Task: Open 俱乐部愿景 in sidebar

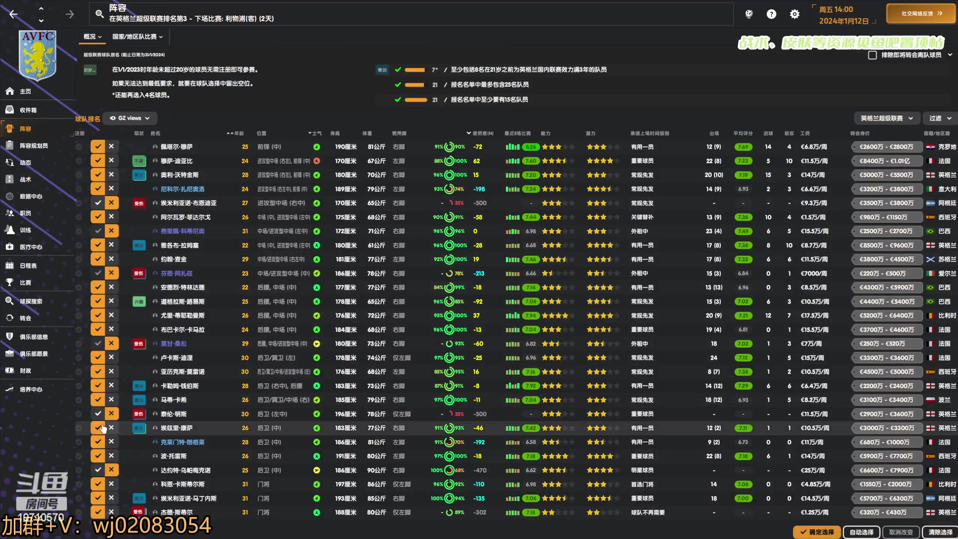Action: pos(34,354)
